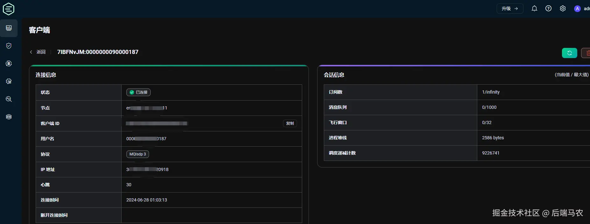590x224 pixels.
Task: Open the data integration sidebar icon
Action: [9, 63]
